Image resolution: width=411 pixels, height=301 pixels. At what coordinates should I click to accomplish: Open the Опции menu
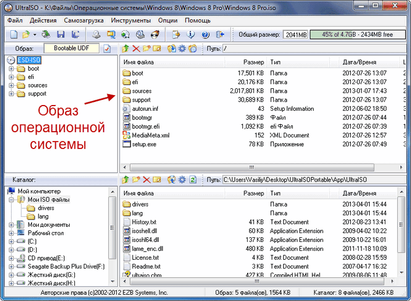click(x=168, y=20)
